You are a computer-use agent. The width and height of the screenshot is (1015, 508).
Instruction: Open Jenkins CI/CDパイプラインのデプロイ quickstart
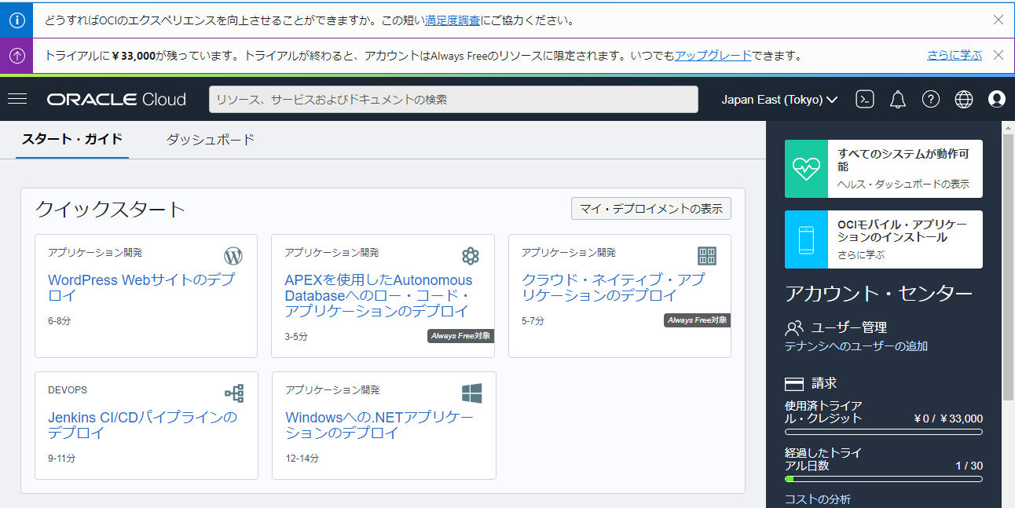pyautogui.click(x=142, y=425)
